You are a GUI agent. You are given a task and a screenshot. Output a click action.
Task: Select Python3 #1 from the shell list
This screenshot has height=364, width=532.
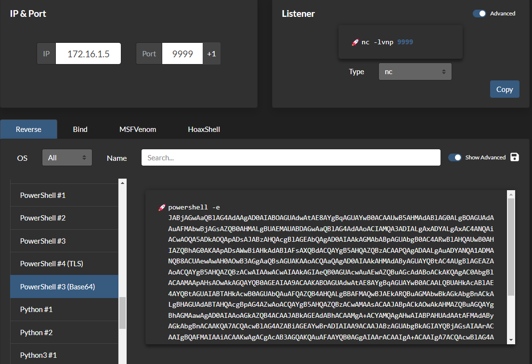click(x=64, y=355)
